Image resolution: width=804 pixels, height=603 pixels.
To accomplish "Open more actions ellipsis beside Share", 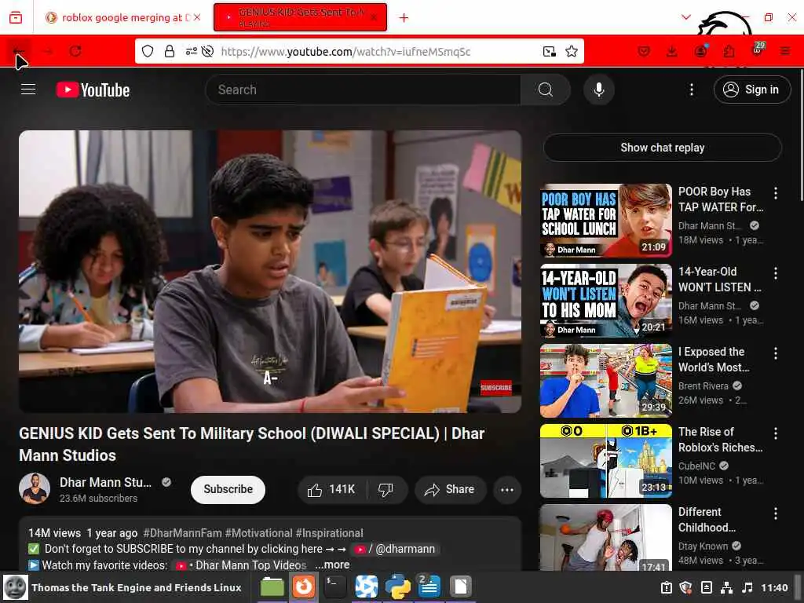I will 507,490.
